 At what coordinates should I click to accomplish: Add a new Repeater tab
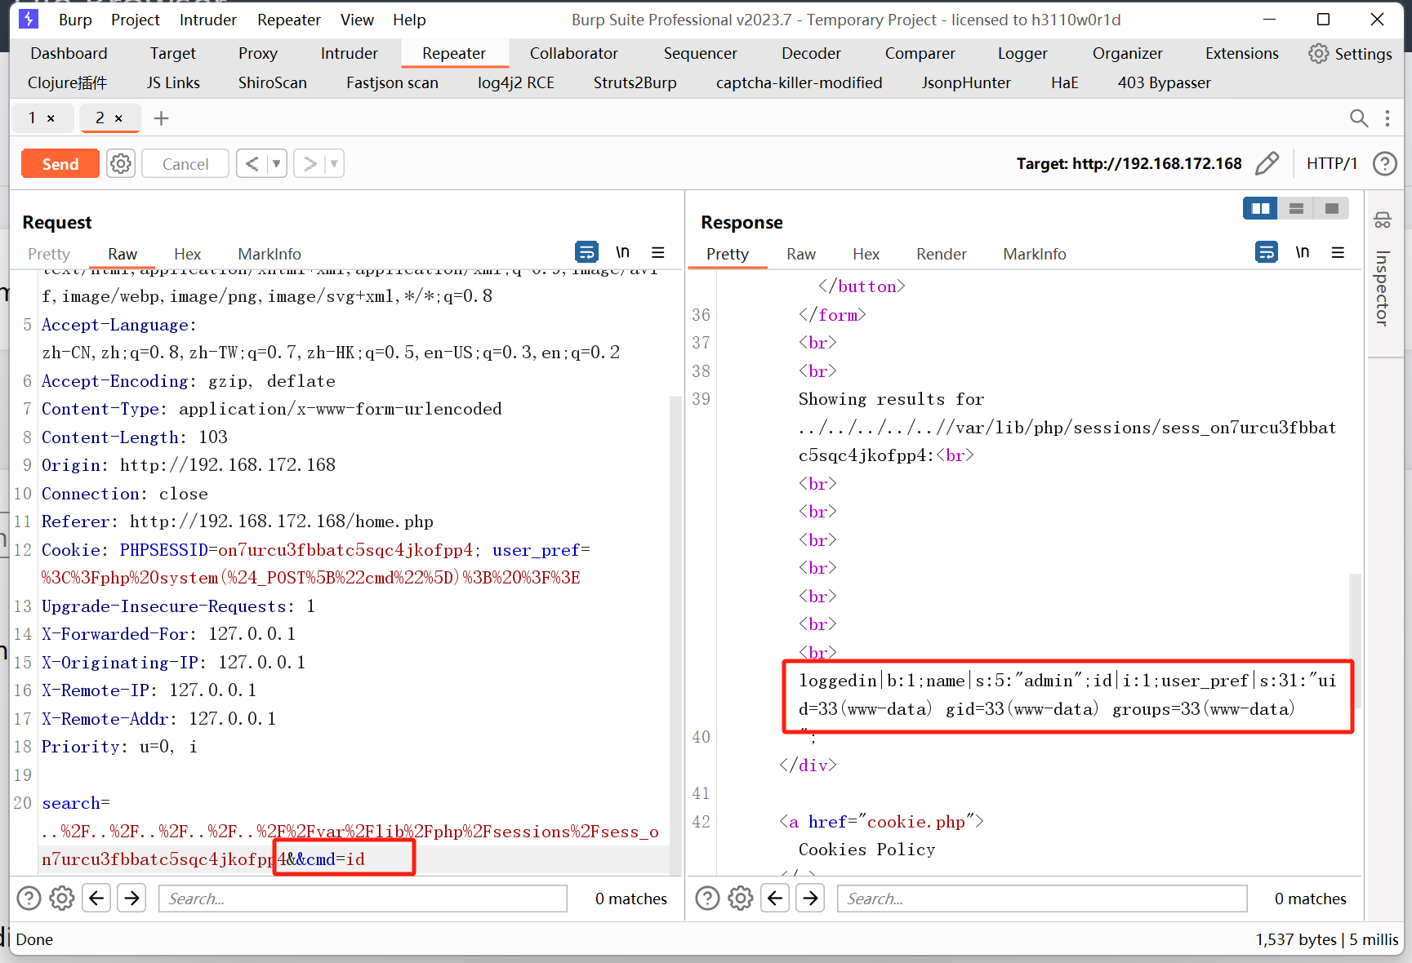(x=162, y=118)
